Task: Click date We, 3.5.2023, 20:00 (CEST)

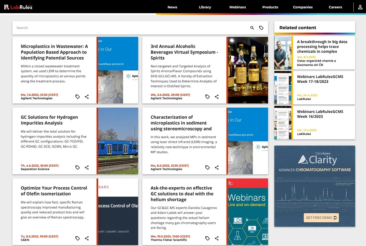Action: (170, 95)
